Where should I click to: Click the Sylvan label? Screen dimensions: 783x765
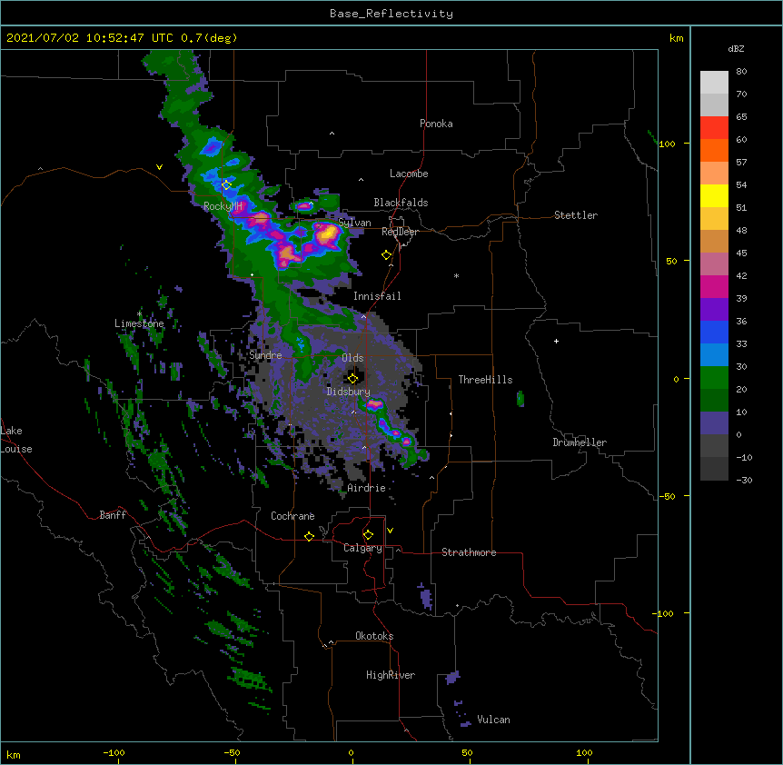[354, 223]
